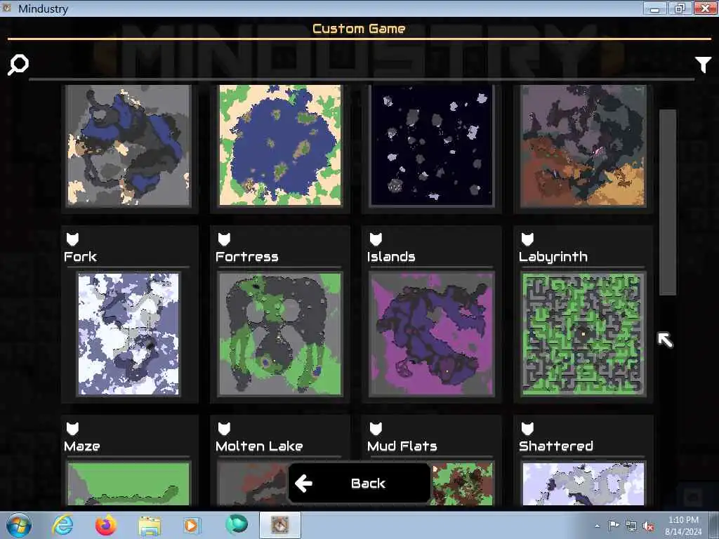
Task: Click the muted volume tray icon
Action: click(648, 526)
